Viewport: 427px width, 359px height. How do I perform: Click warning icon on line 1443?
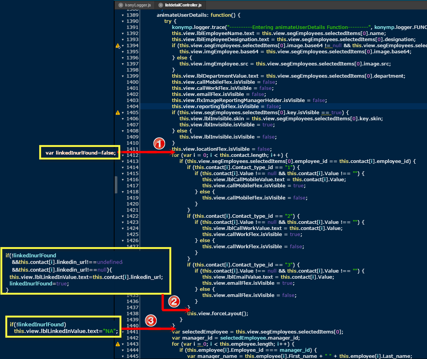[x=118, y=344]
